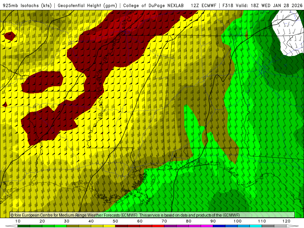
Task: Click the magenta 85-90 kt legend swatch
Action: click(207, 226)
